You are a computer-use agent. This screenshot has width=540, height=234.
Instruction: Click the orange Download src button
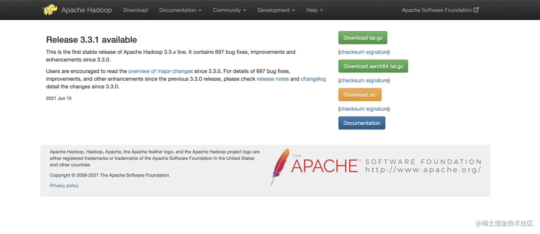pyautogui.click(x=360, y=95)
